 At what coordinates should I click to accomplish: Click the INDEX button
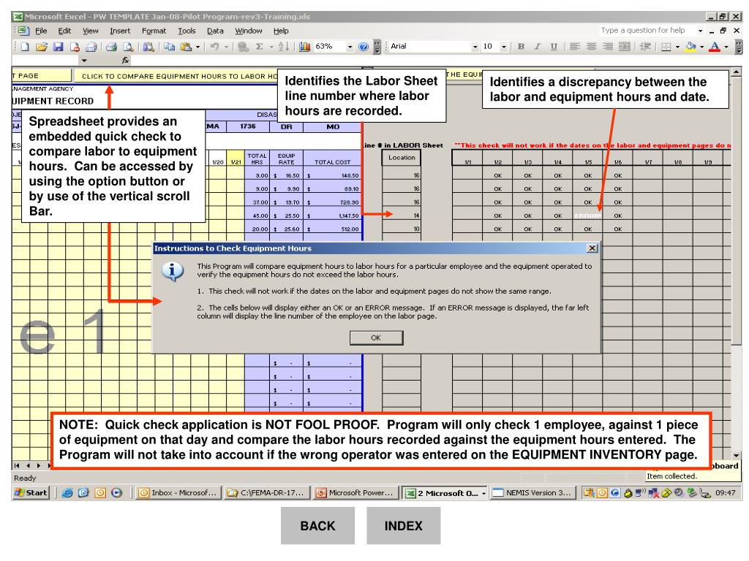(x=403, y=526)
